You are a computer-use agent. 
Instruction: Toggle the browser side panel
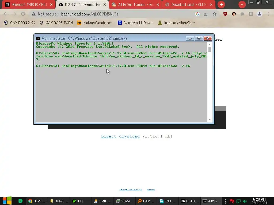click(251, 14)
